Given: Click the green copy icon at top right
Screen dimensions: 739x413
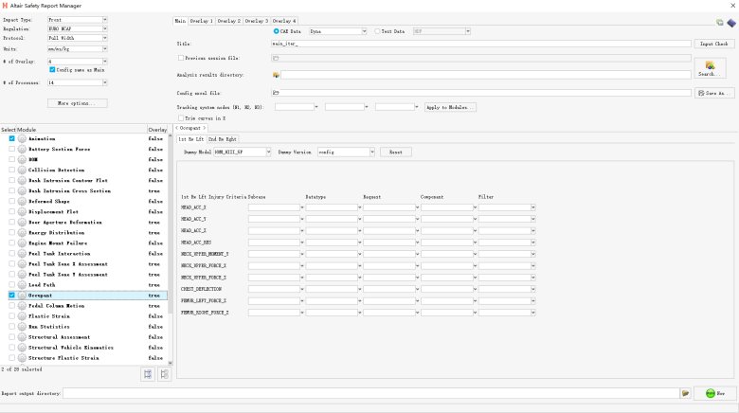Looking at the screenshot, I should click(x=720, y=22).
